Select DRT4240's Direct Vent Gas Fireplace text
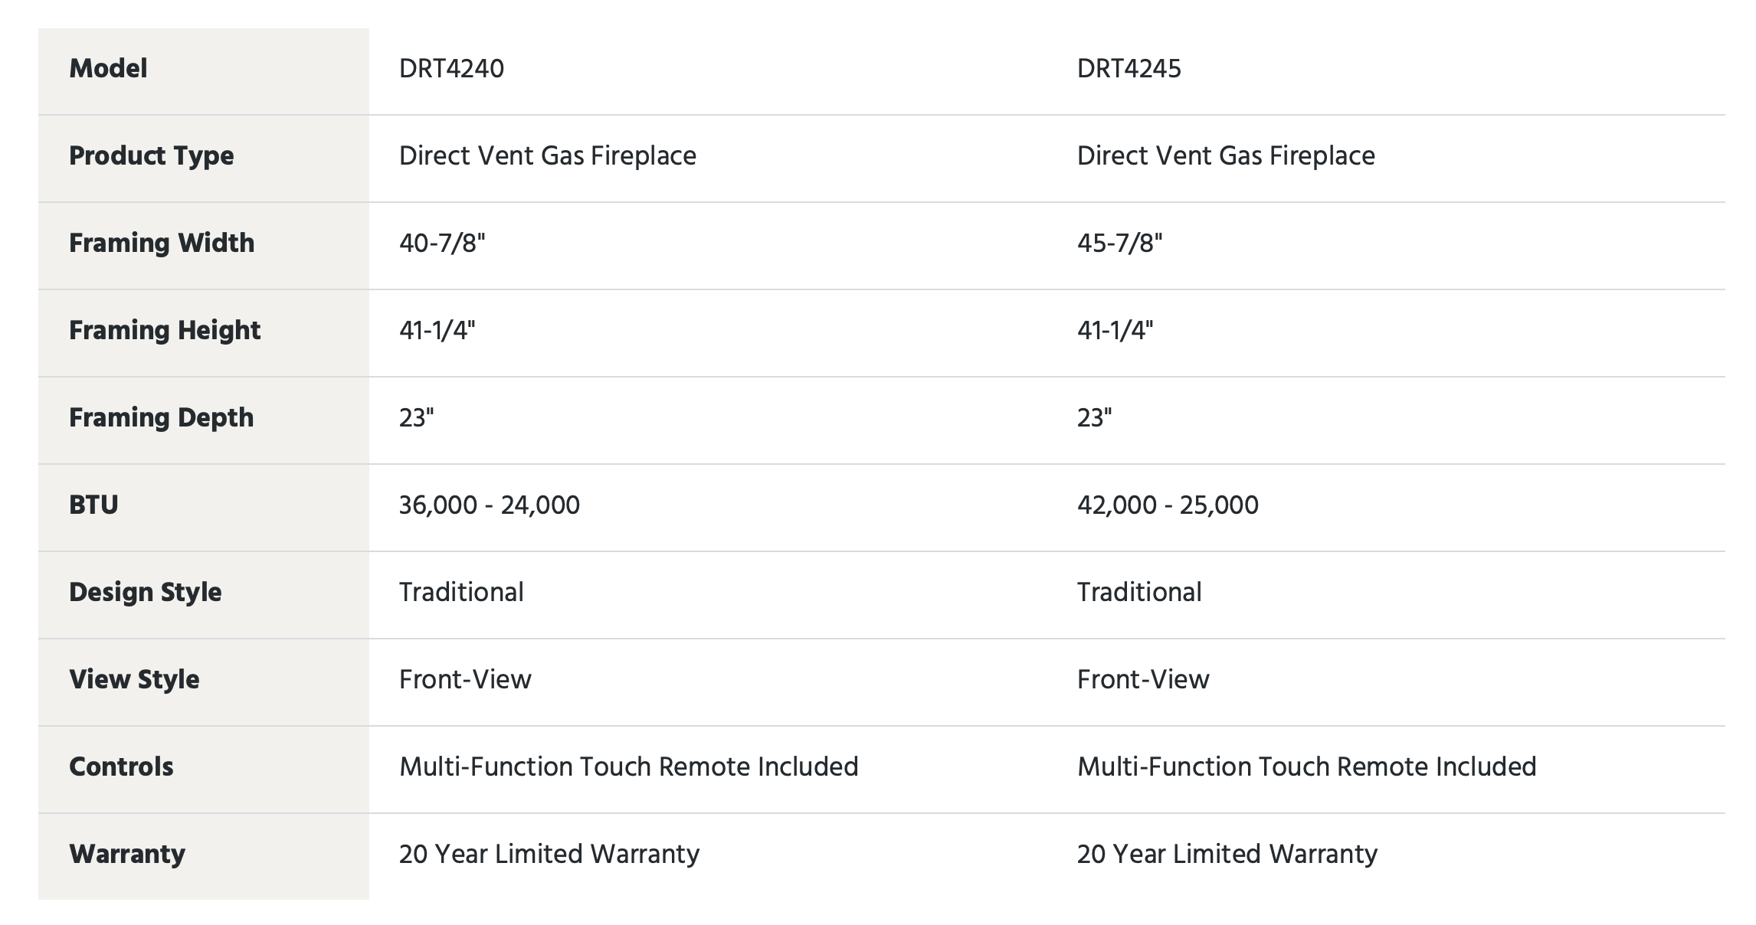Screen dimensions: 1756x925 (x=548, y=156)
